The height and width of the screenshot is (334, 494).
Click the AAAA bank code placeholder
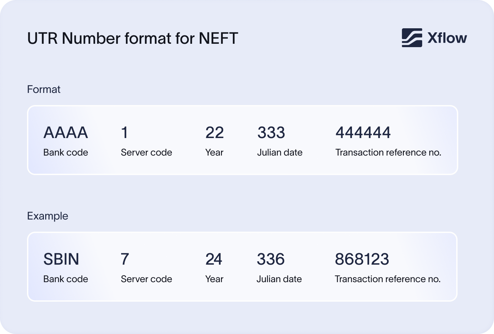[65, 133]
